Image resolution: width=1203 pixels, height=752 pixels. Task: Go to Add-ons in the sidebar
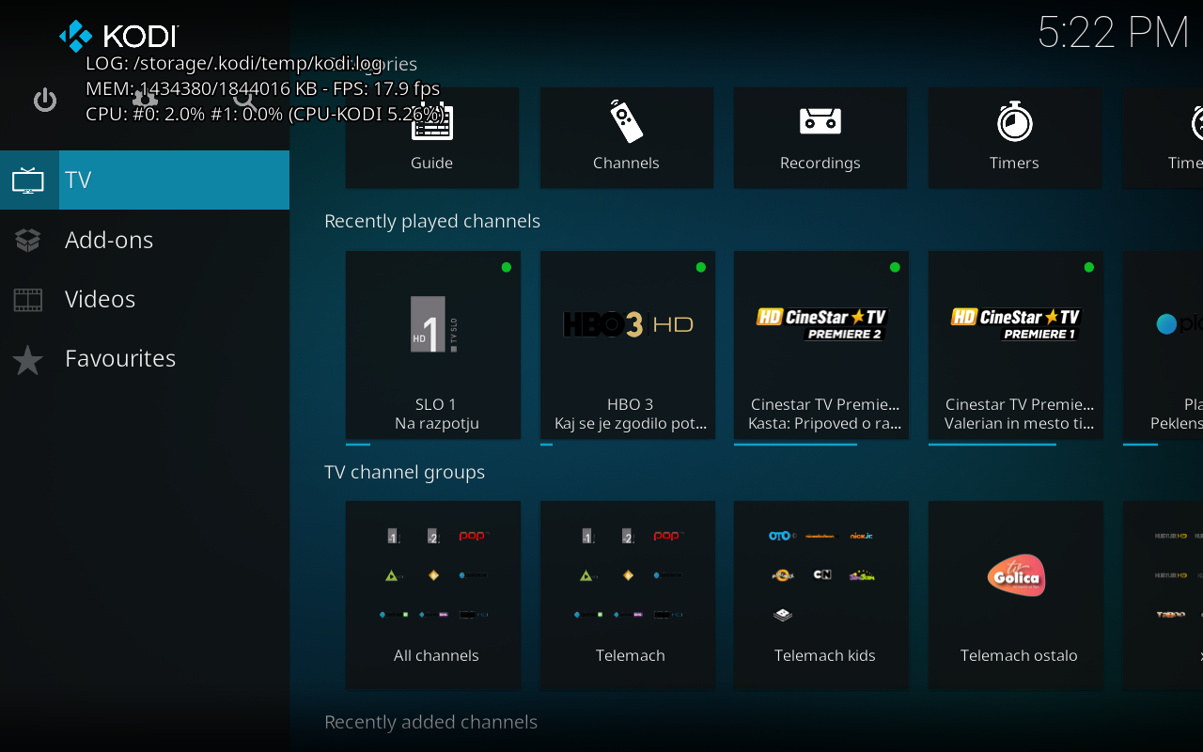[x=145, y=240]
